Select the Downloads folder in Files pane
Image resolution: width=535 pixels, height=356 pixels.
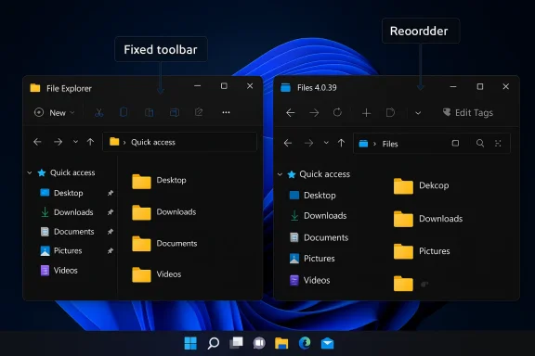[x=428, y=219]
